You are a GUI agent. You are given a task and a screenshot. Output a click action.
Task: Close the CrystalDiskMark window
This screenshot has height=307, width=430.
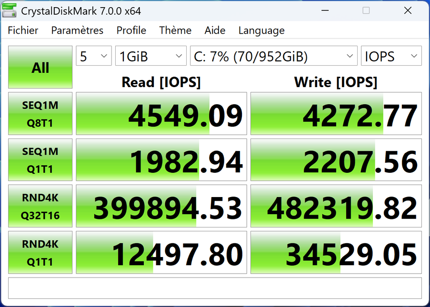click(x=408, y=10)
